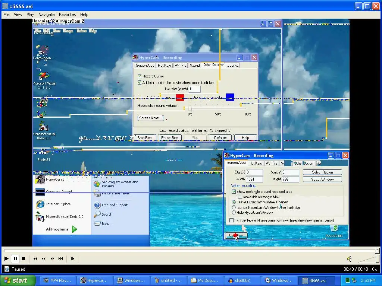This screenshot has width=382, height=286.
Task: Click Microsoft Visual C++ 5.0 desktop icon
Action: (44, 76)
